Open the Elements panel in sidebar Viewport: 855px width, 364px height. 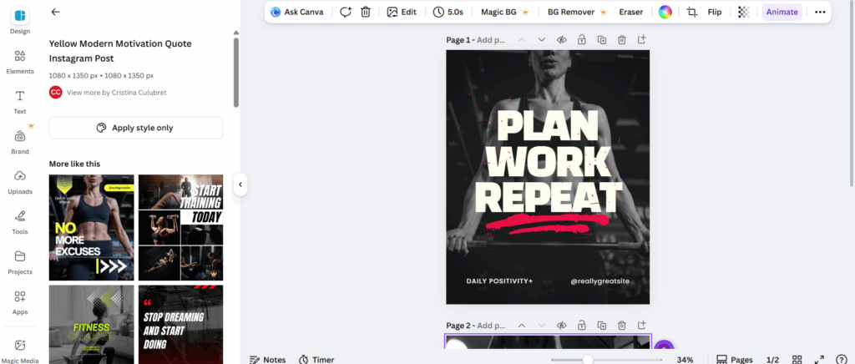coord(20,61)
